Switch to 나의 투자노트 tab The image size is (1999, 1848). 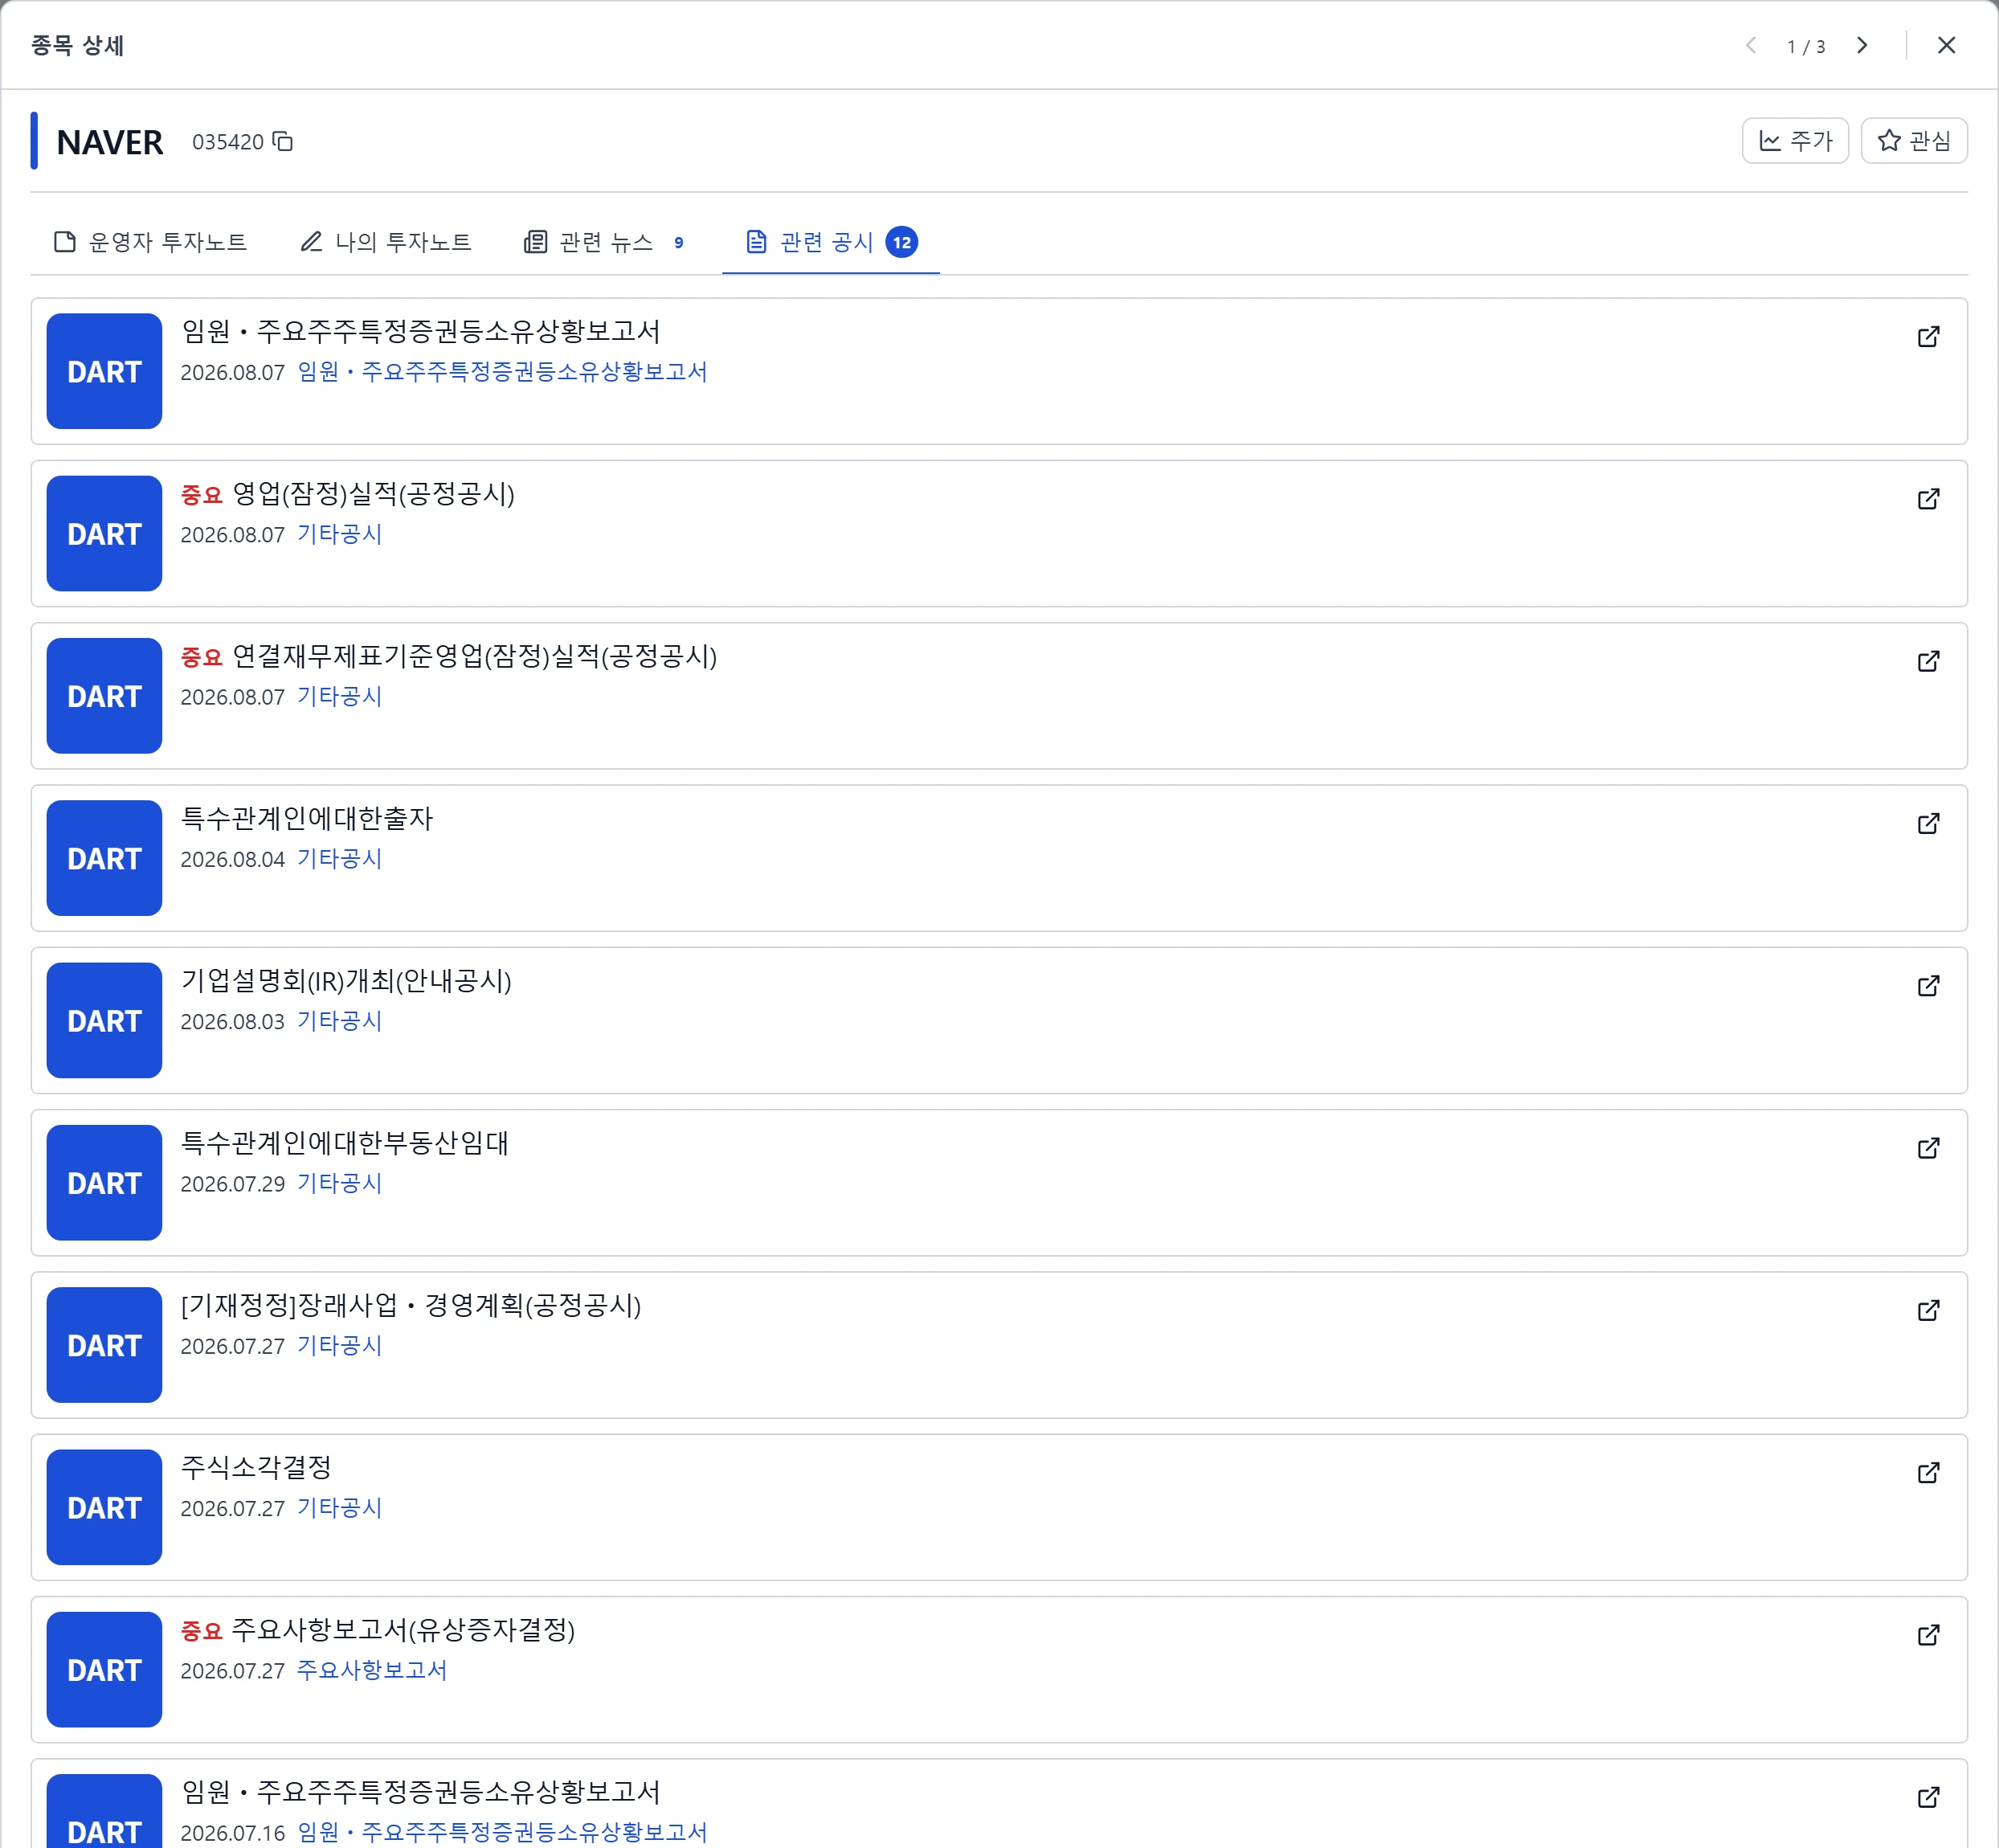(386, 242)
